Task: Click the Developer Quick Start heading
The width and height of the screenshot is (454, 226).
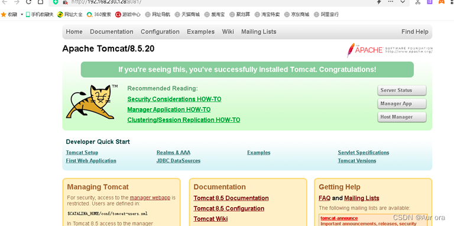Action: pyautogui.click(x=98, y=141)
